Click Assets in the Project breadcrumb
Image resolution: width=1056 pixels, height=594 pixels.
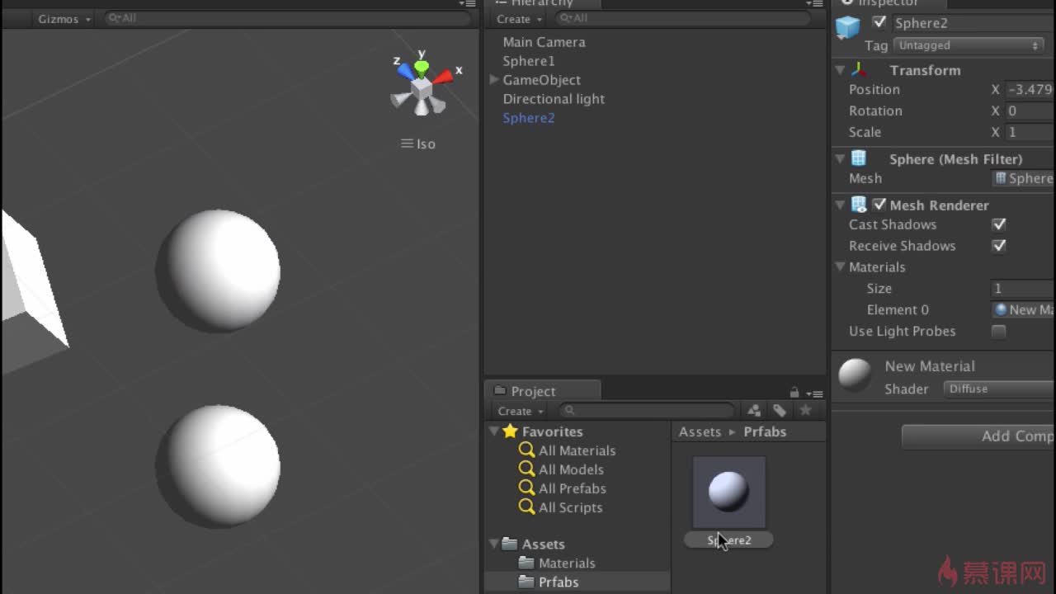[x=700, y=431]
